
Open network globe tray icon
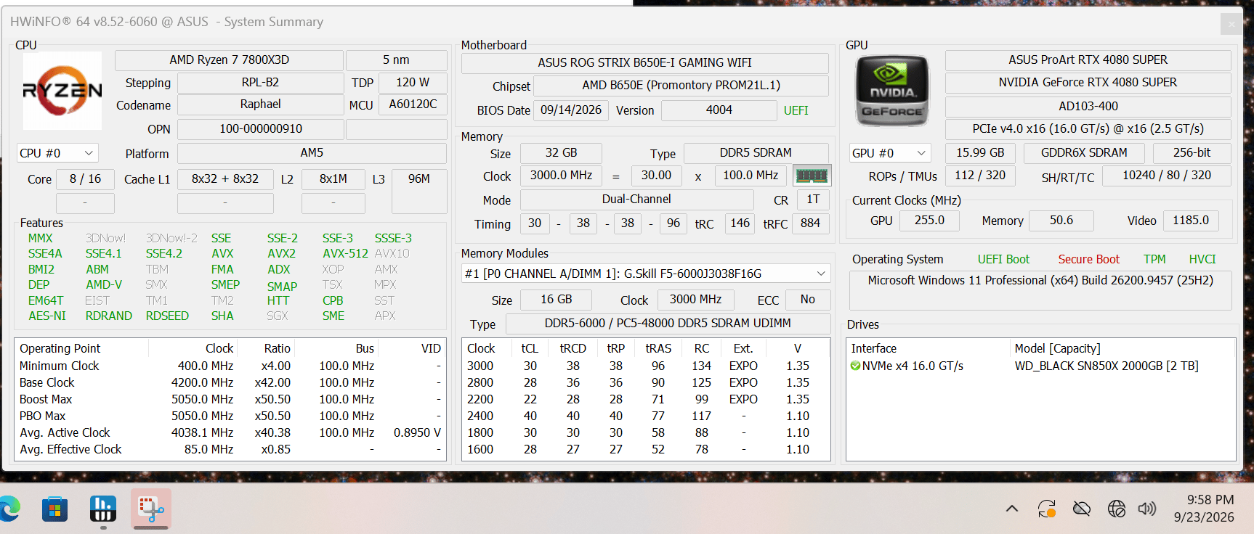(x=1117, y=509)
